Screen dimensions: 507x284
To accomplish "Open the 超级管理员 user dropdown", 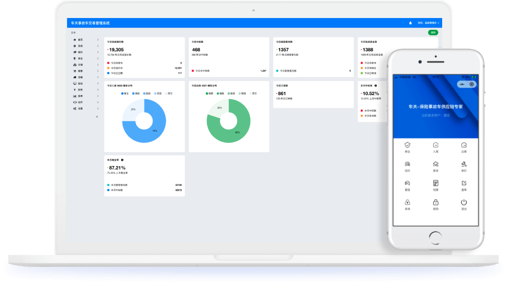I will pos(428,23).
